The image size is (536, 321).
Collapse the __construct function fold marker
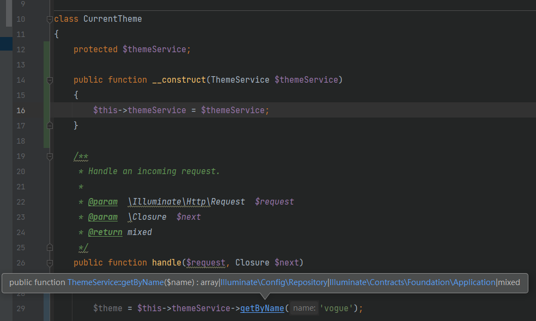pos(50,81)
